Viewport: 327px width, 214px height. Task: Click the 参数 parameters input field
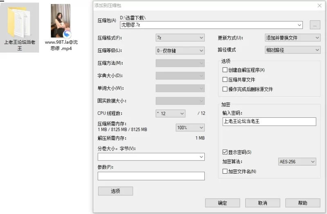coord(151,176)
